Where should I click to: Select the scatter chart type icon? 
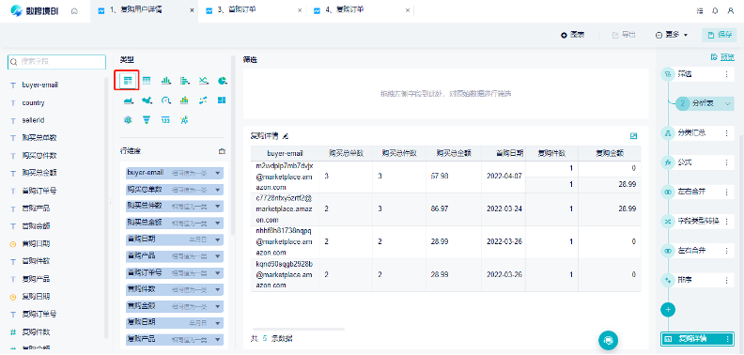pyautogui.click(x=204, y=100)
